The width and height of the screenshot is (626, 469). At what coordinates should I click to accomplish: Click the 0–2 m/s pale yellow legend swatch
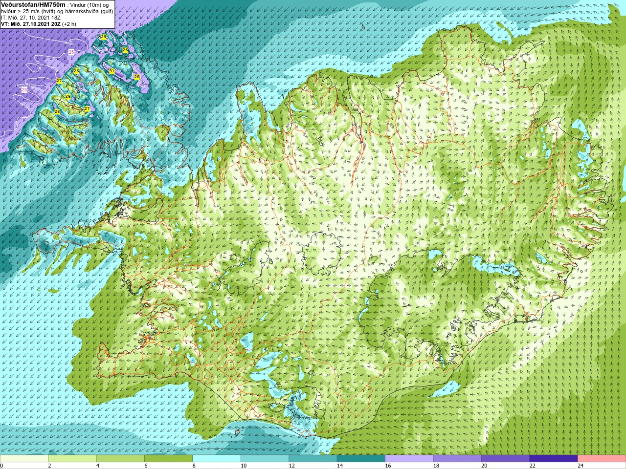click(x=24, y=459)
